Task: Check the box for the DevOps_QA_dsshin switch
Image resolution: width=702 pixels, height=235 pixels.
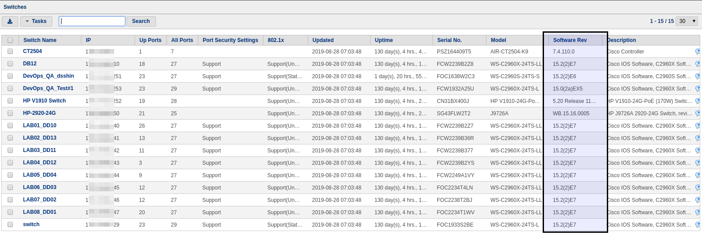Action: [10, 76]
